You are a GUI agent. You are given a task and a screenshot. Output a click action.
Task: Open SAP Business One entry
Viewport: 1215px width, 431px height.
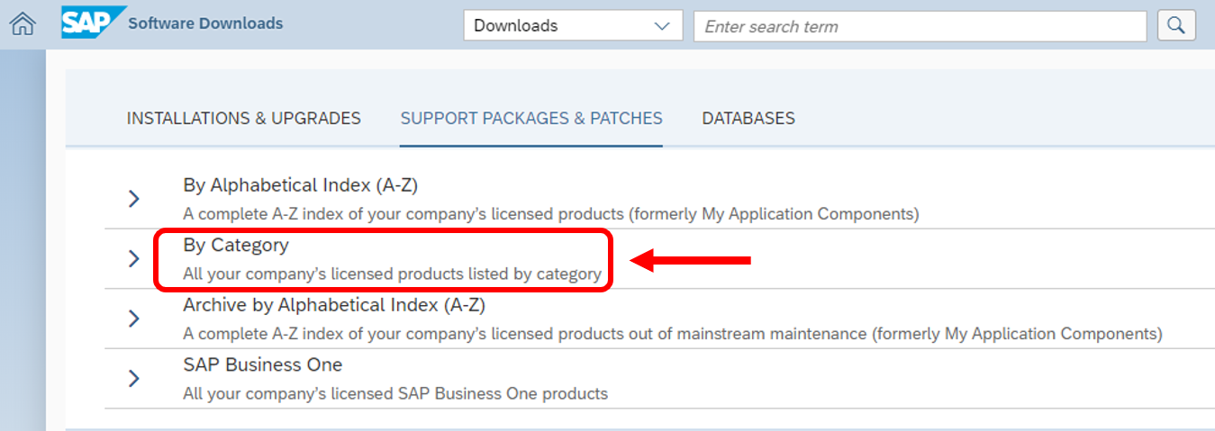point(263,364)
